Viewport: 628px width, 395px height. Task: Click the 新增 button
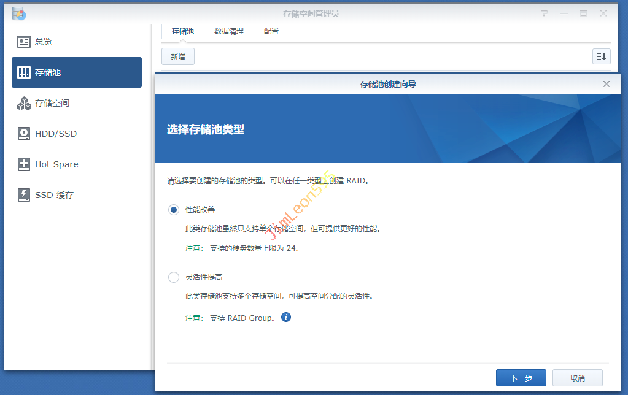click(177, 56)
